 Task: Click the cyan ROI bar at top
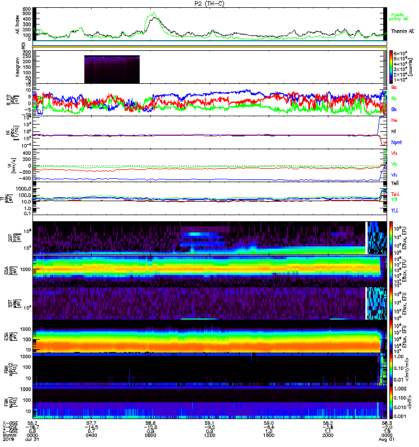pyautogui.click(x=209, y=41)
